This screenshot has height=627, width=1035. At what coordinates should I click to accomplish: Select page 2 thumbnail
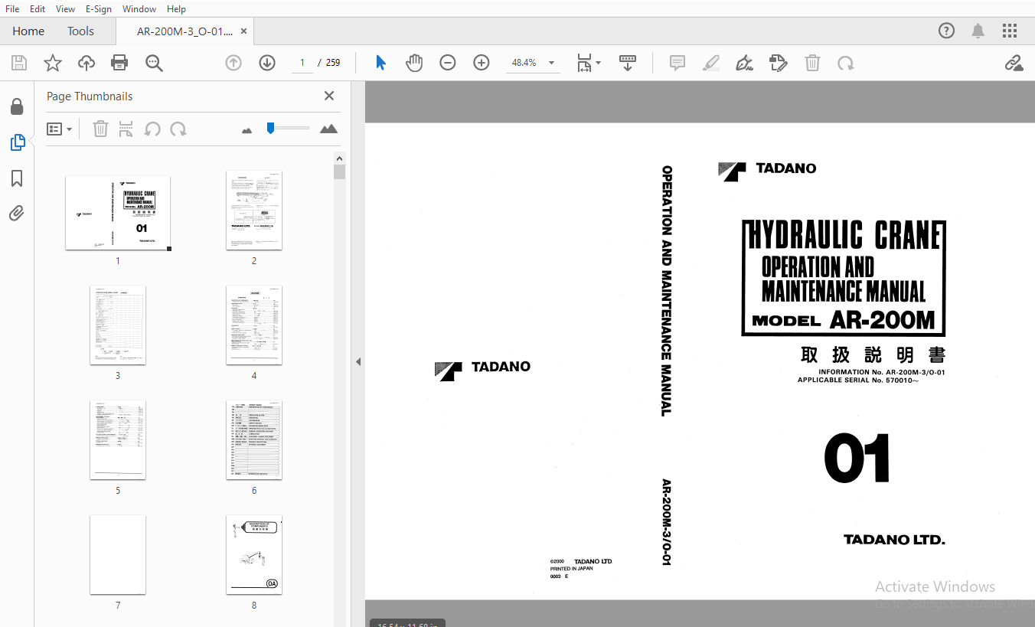pyautogui.click(x=254, y=211)
